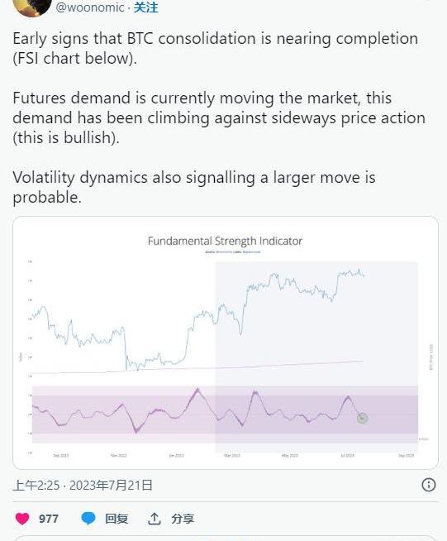Click the 977 likes count
This screenshot has width=447, height=541.
(x=48, y=519)
